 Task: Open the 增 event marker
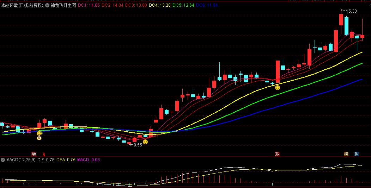(34, 154)
